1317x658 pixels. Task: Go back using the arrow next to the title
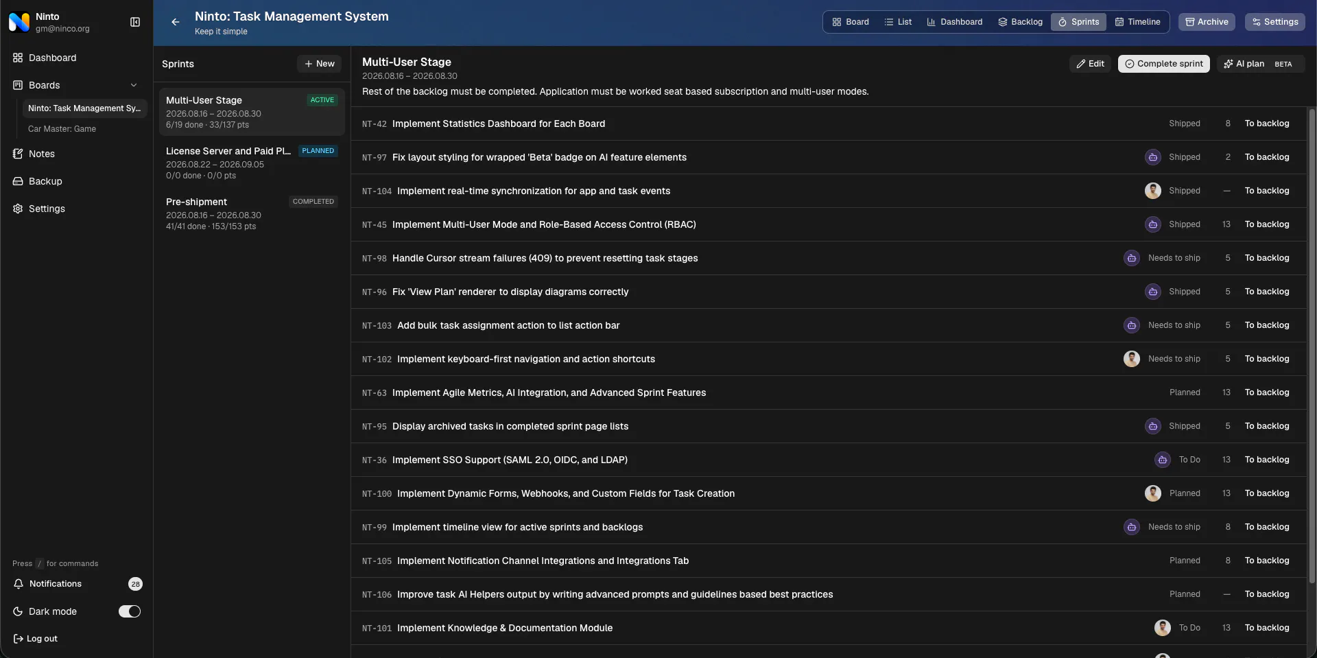point(176,22)
